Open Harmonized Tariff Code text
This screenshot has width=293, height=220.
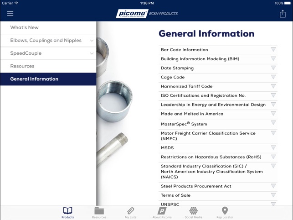click(x=187, y=86)
